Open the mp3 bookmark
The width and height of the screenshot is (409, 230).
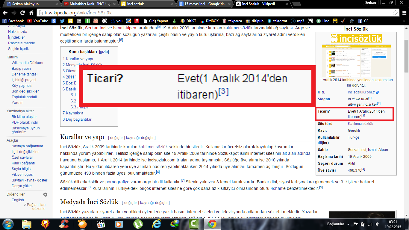(x=298, y=21)
